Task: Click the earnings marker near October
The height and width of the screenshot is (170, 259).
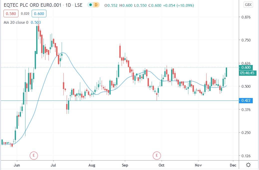Action: (157, 155)
